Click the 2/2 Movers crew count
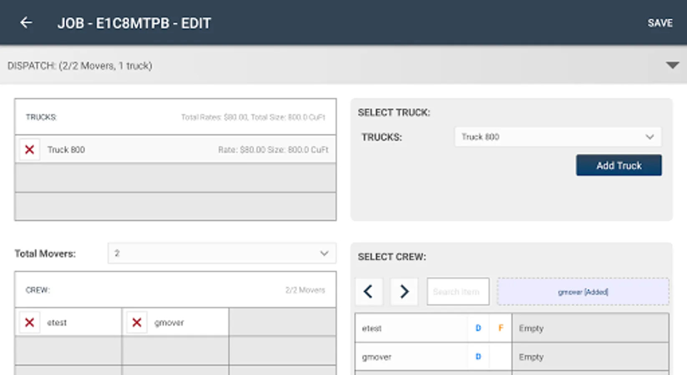 tap(305, 290)
